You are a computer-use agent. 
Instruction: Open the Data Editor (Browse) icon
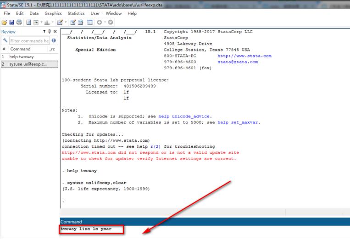(x=81, y=22)
